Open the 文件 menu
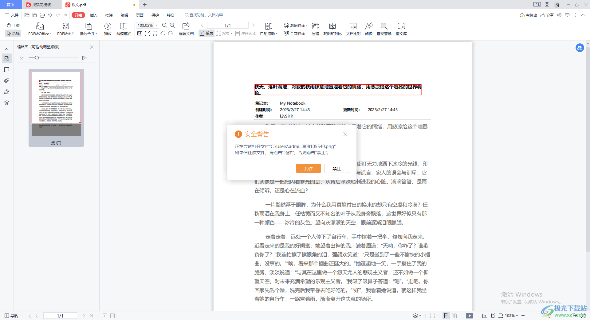Viewport: 590px width, 320px height. point(12,15)
